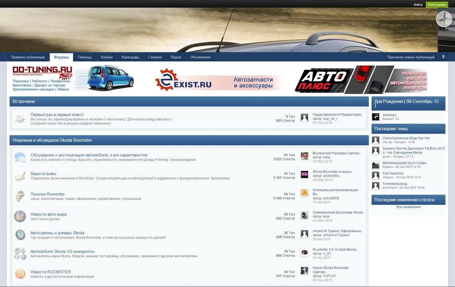Open topic Сетки Багажные+Еще Кое Что

[x=406, y=138]
